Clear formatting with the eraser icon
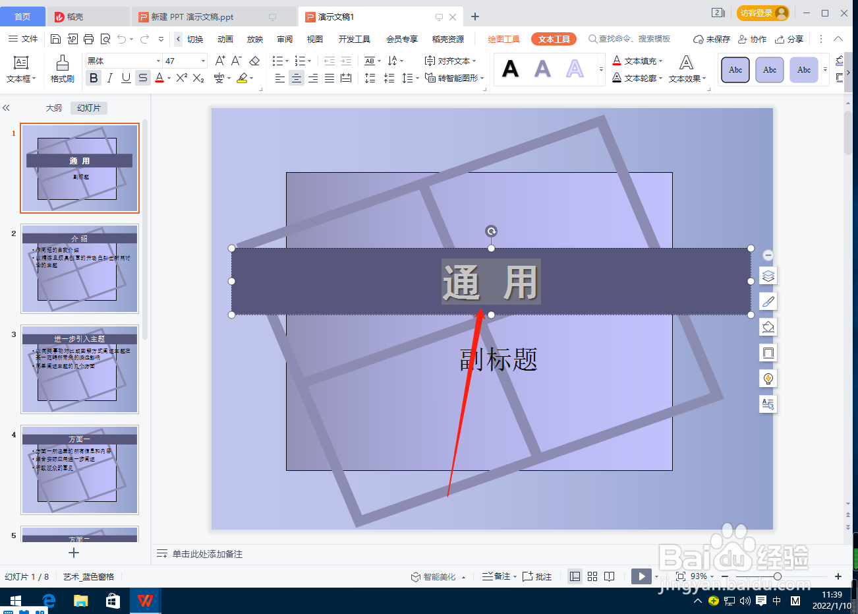Screen dimensions: 858x614 [x=254, y=61]
